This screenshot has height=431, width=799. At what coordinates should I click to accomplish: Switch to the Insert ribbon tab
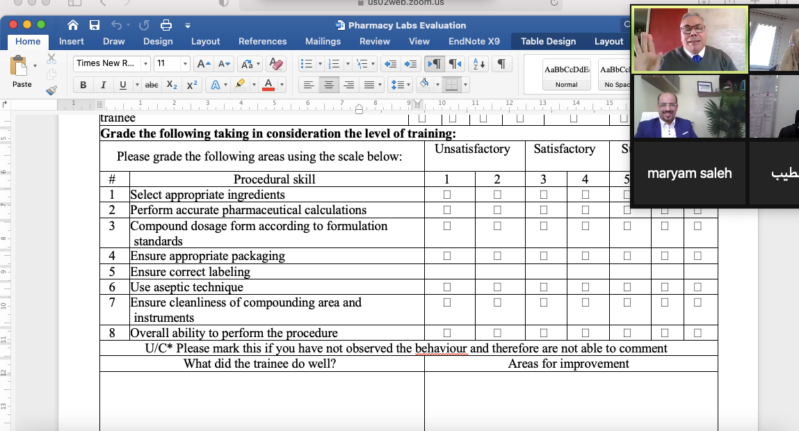point(72,41)
